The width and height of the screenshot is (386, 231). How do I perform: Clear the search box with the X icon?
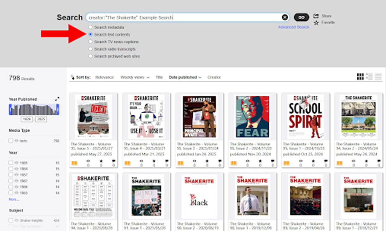click(x=285, y=17)
